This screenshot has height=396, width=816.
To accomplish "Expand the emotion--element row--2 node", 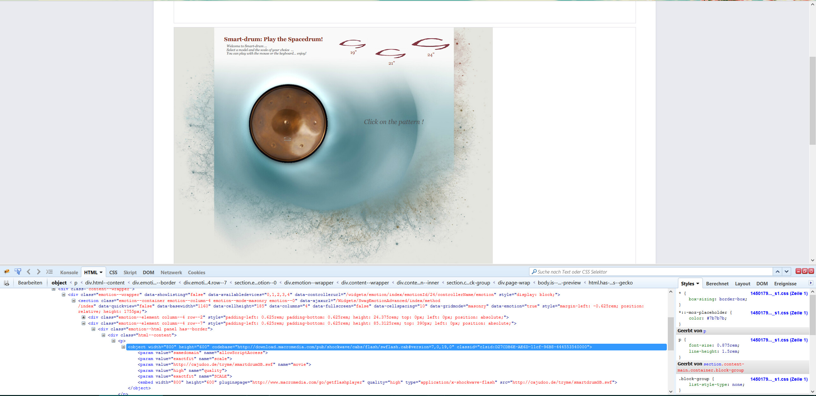I will 84,317.
